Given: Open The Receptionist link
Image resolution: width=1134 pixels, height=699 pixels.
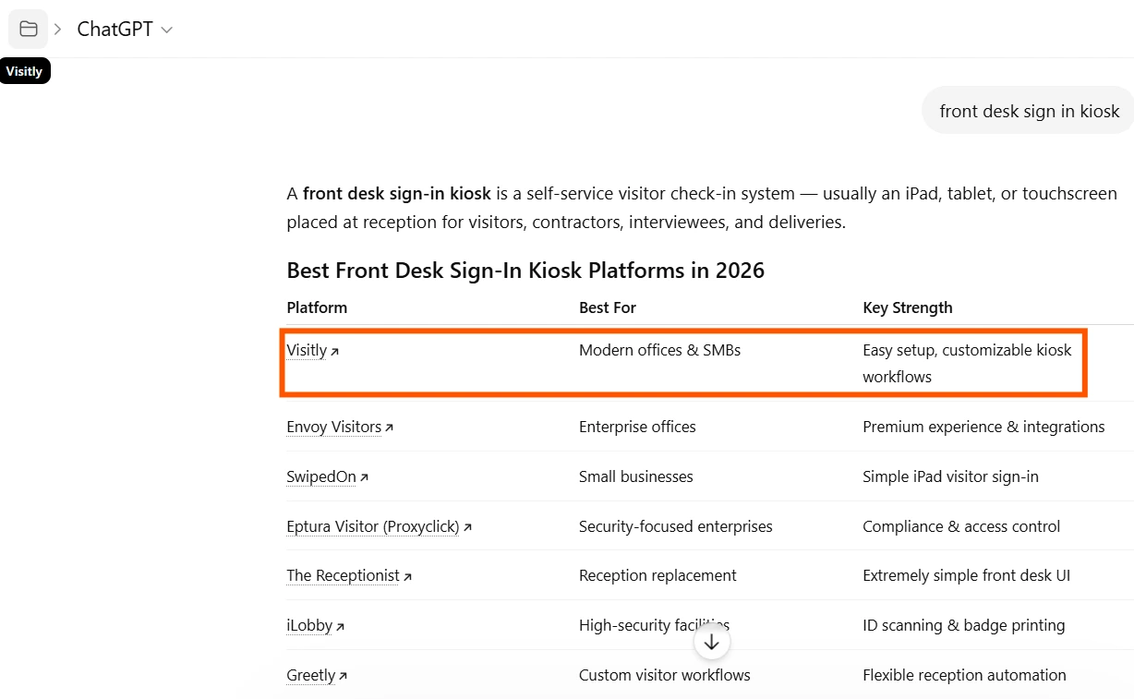Looking at the screenshot, I should (x=349, y=575).
